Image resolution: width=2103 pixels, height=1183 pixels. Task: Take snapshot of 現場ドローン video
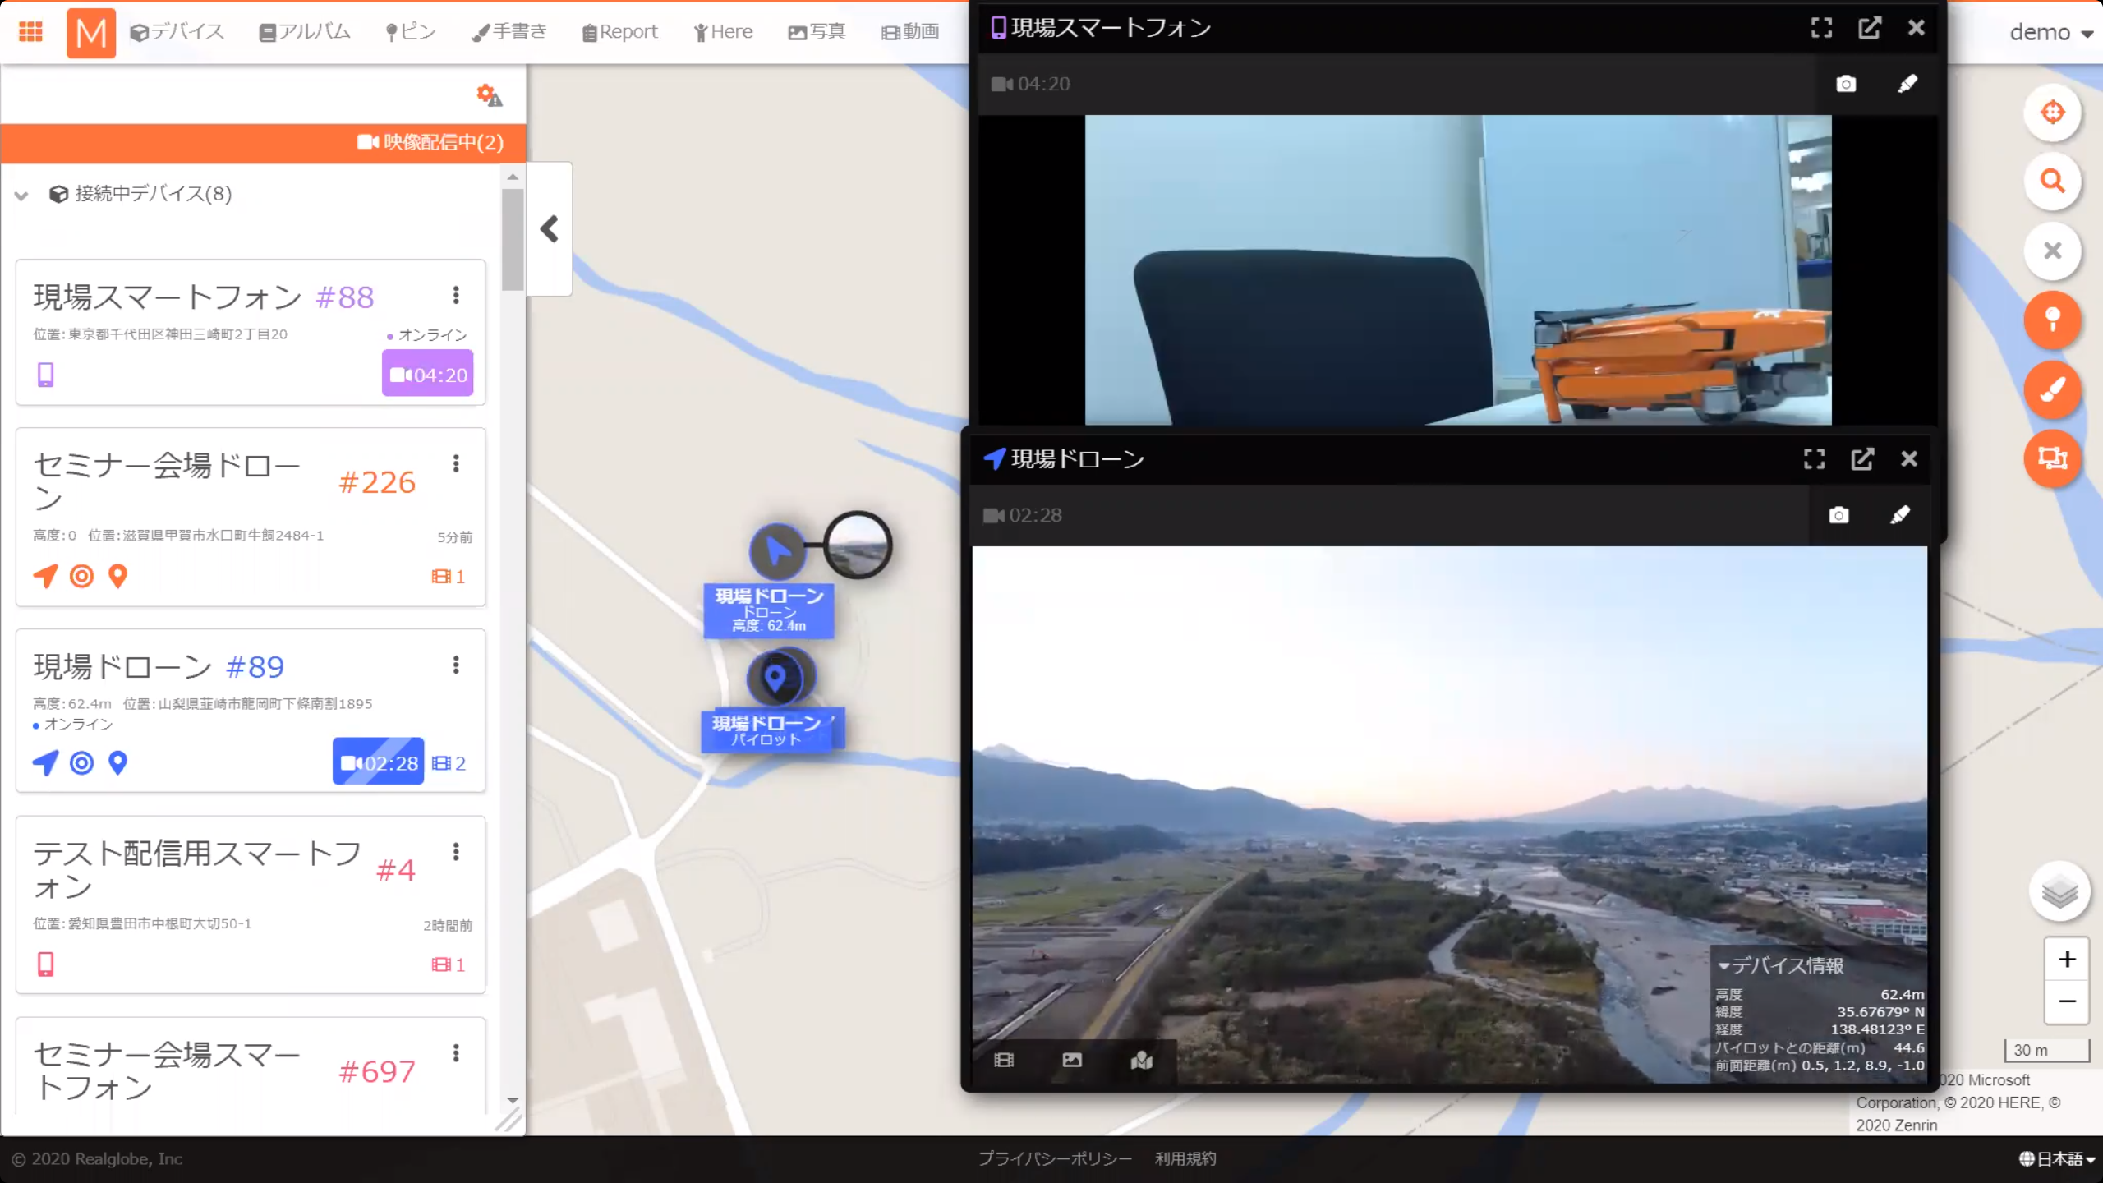pos(1838,515)
